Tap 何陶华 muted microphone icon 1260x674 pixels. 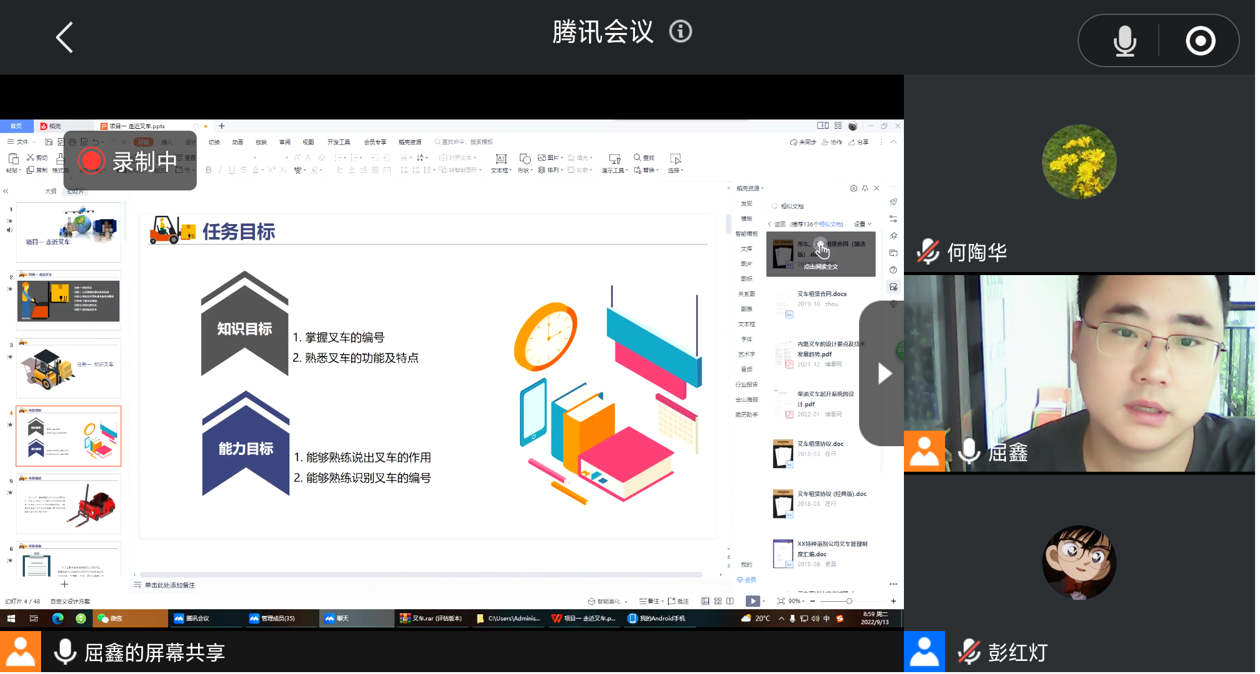point(928,252)
